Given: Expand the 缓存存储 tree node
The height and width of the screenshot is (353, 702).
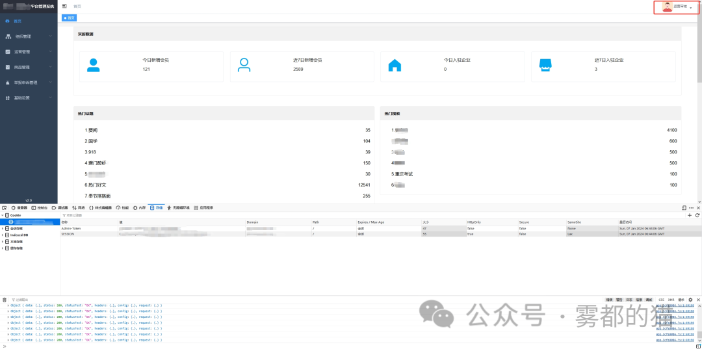Looking at the screenshot, I should (2, 248).
